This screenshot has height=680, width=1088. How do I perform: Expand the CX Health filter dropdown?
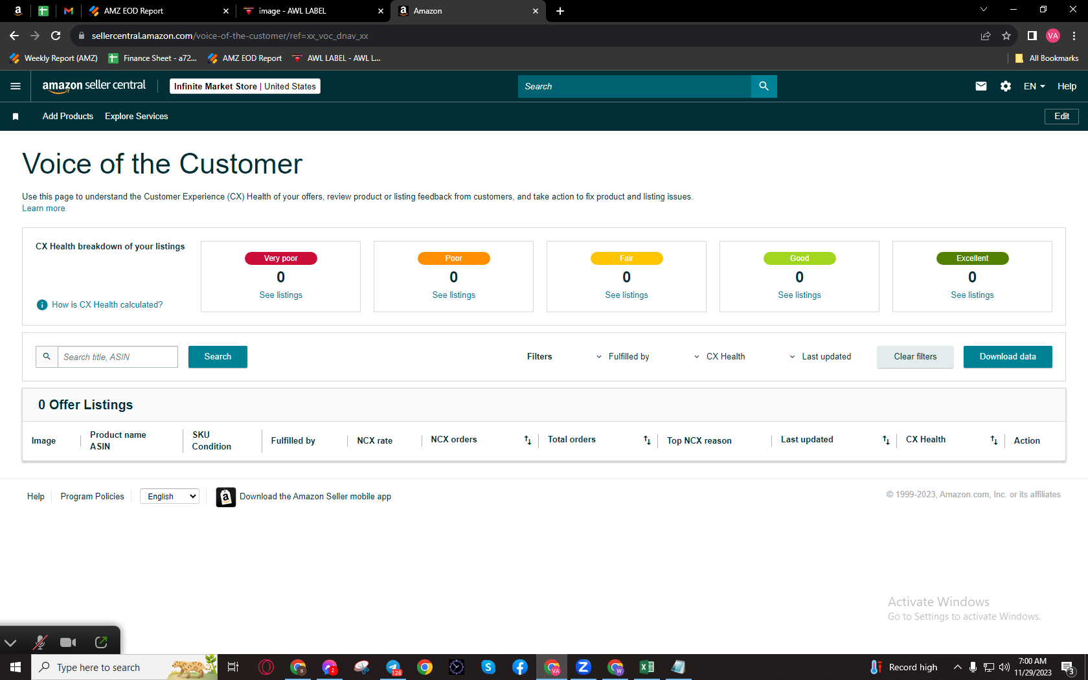(x=720, y=357)
